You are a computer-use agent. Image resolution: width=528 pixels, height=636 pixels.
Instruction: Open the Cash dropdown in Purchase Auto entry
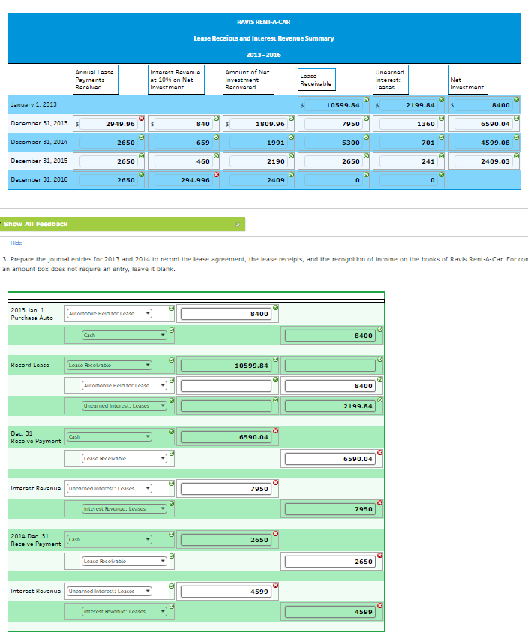pyautogui.click(x=124, y=335)
